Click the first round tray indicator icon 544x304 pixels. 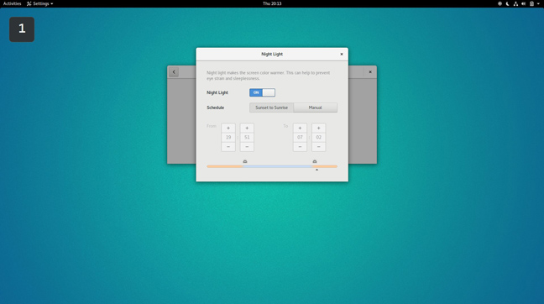tap(500, 4)
